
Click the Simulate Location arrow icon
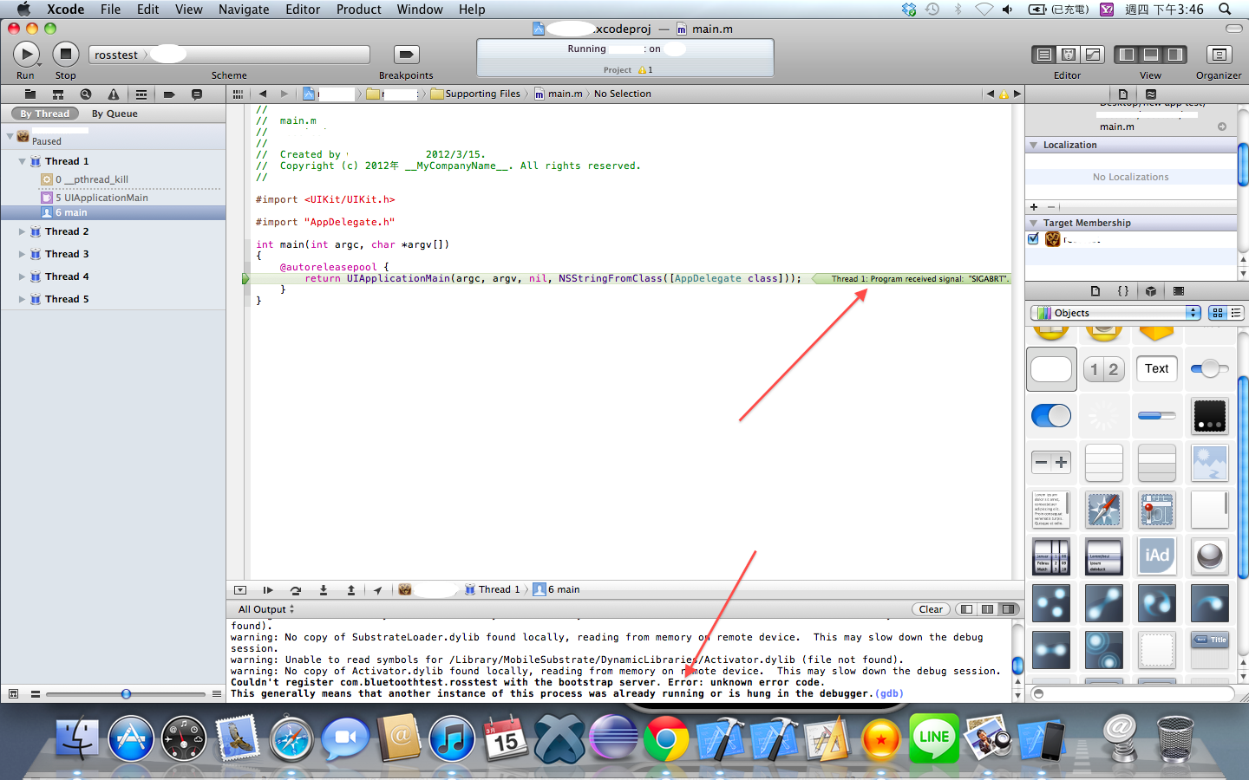(x=377, y=589)
